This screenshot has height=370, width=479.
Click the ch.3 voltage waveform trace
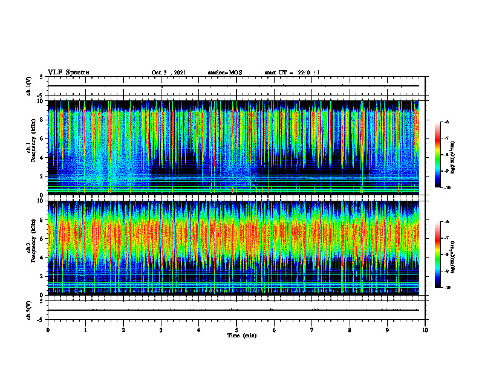click(233, 310)
